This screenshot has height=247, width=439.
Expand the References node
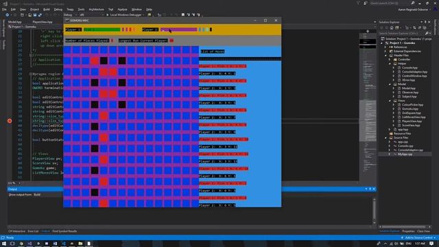click(x=385, y=47)
